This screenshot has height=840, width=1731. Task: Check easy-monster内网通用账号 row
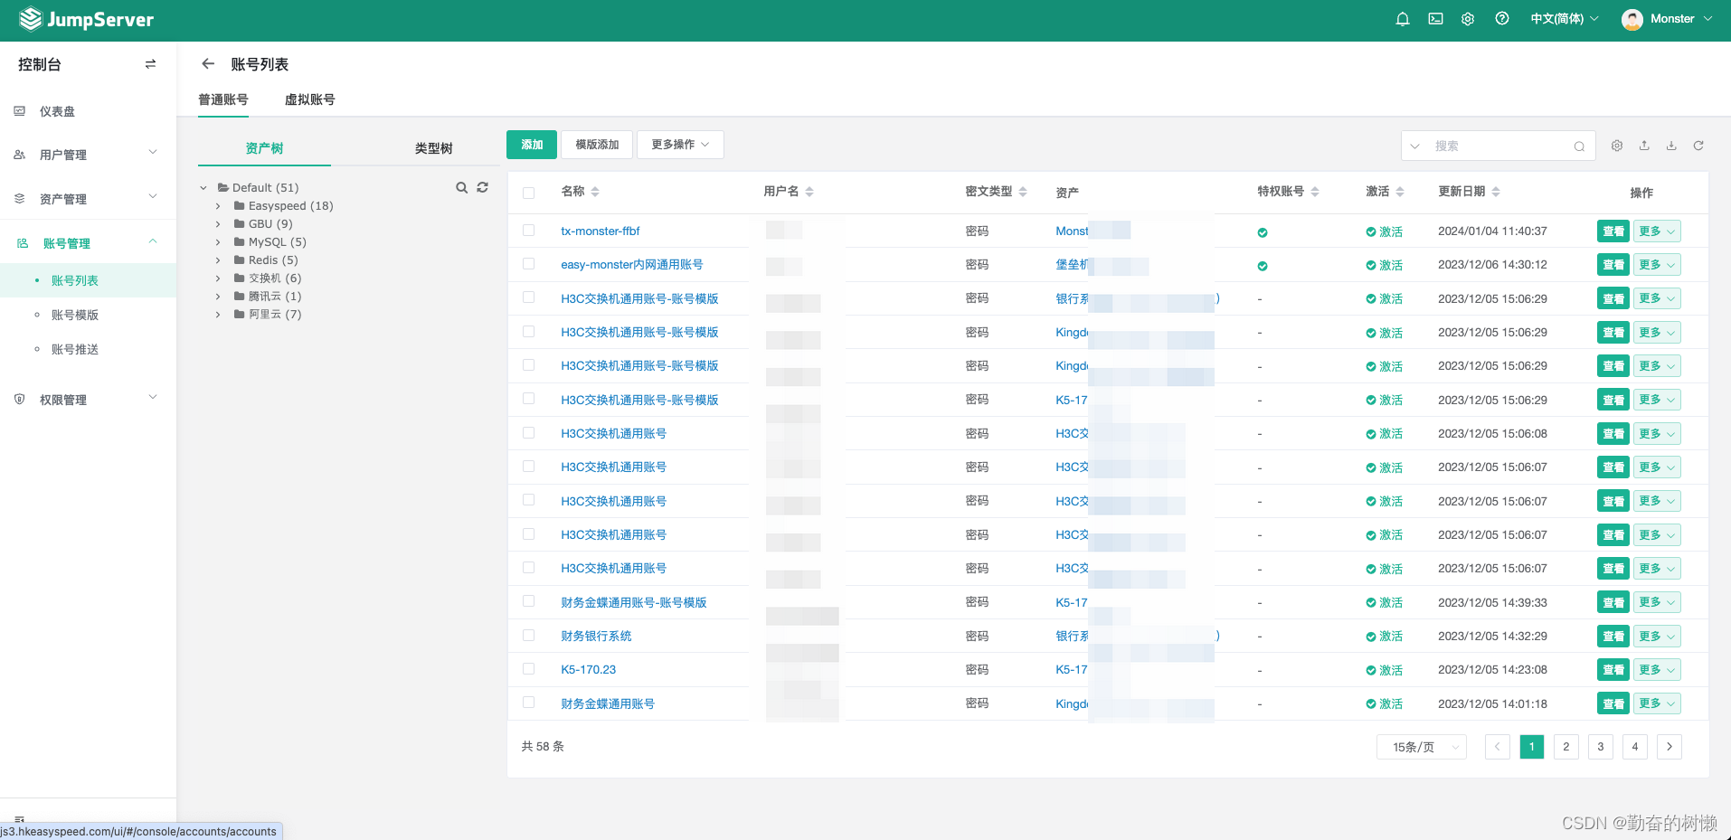tap(529, 264)
